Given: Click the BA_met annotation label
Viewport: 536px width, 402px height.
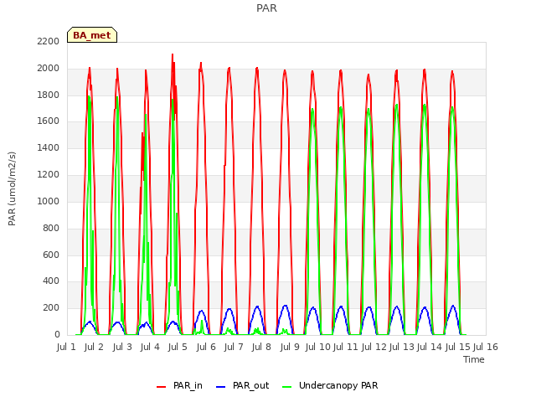Looking at the screenshot, I should [x=92, y=35].
